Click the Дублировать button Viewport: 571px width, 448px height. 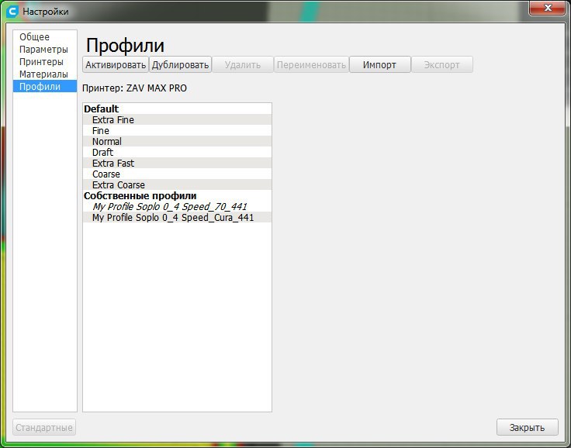click(180, 65)
